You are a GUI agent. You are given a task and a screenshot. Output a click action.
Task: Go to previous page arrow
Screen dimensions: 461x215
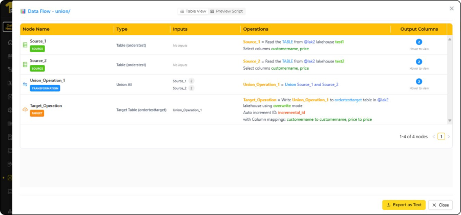coord(434,137)
